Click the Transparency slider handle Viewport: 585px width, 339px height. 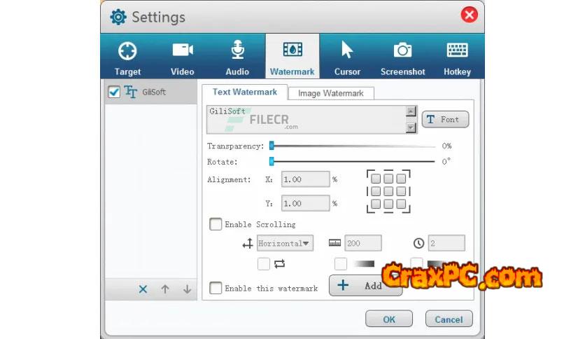click(x=272, y=146)
